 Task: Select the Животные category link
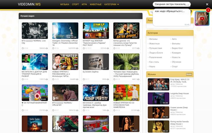pos(154,43)
